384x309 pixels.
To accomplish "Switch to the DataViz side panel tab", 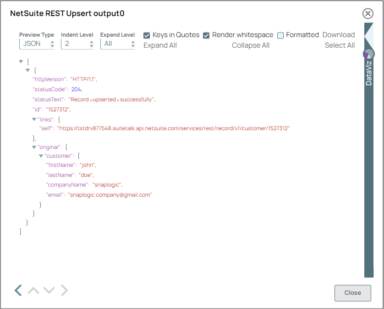I will click(x=368, y=73).
